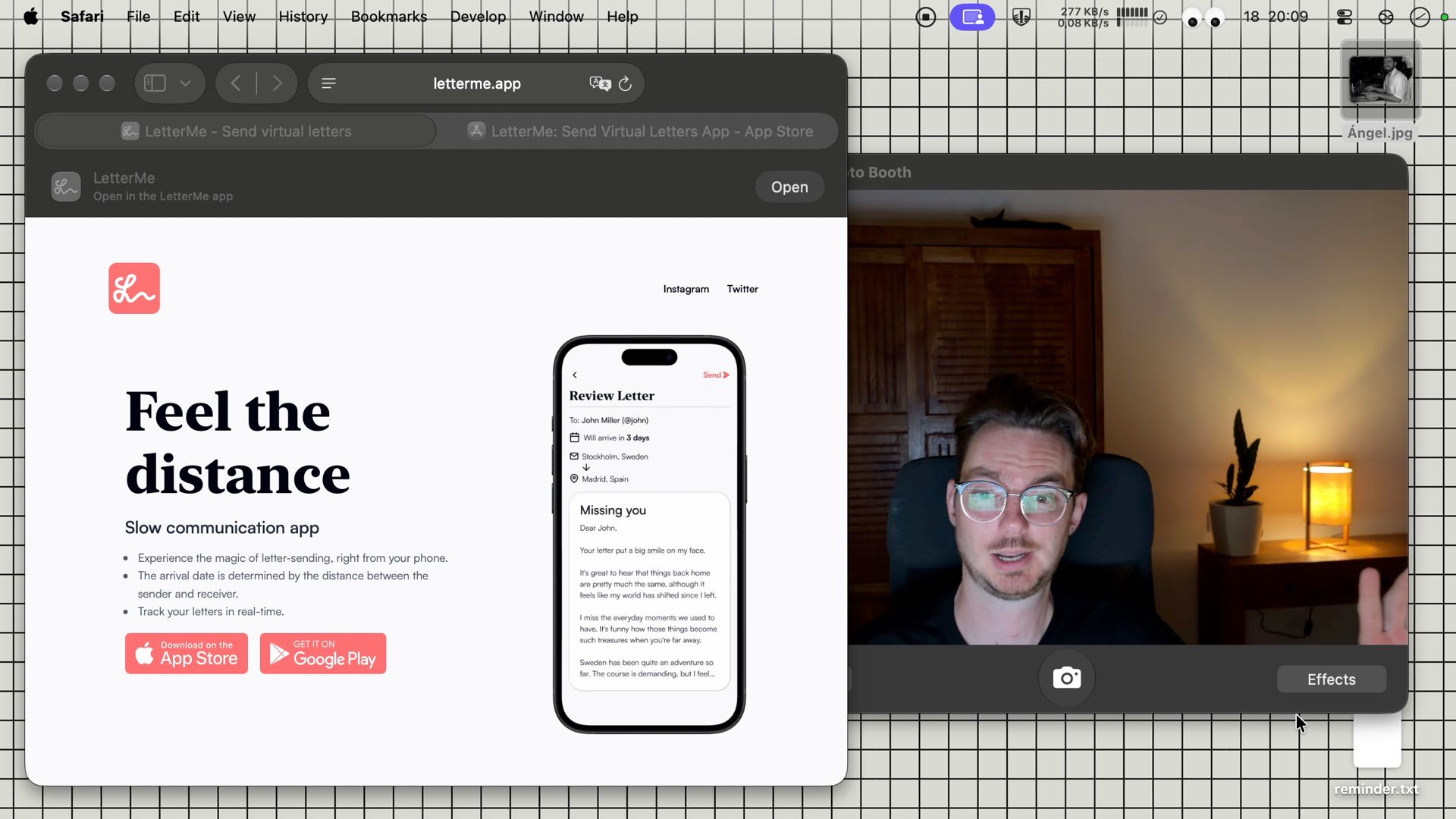Follow the Instagram link

[x=686, y=289]
